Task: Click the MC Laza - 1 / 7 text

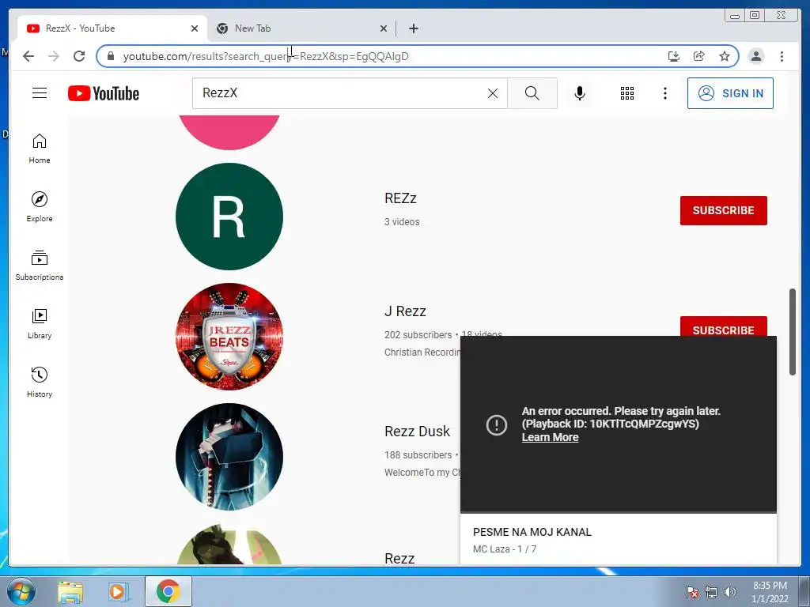Action: click(504, 549)
